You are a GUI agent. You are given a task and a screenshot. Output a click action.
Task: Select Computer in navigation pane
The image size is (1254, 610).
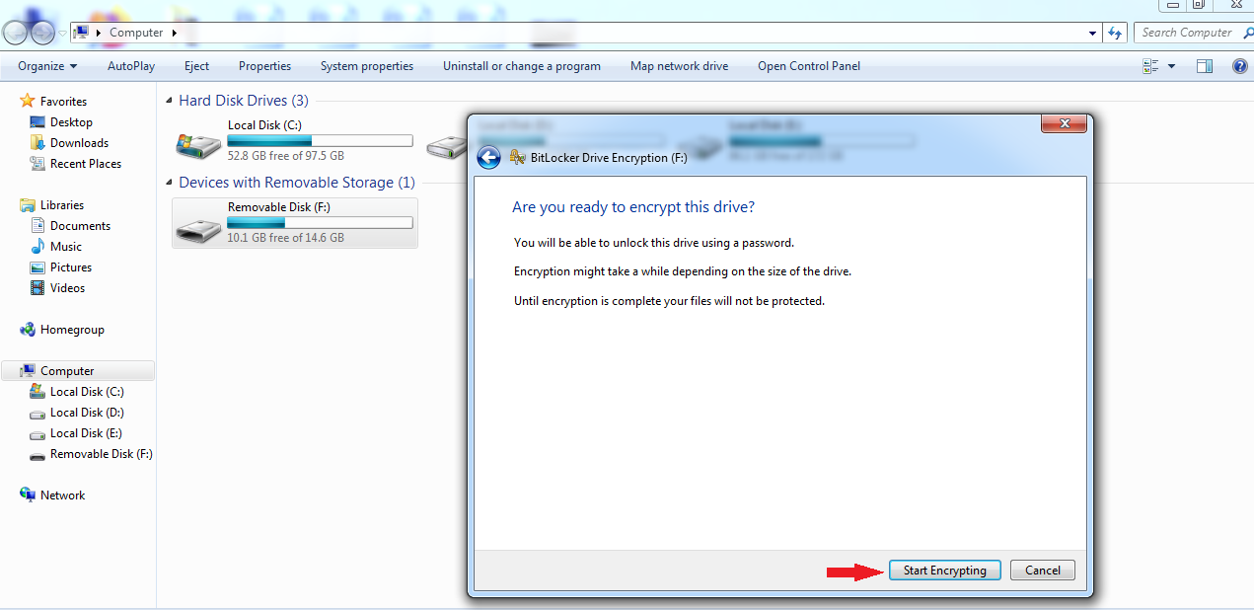78,371
